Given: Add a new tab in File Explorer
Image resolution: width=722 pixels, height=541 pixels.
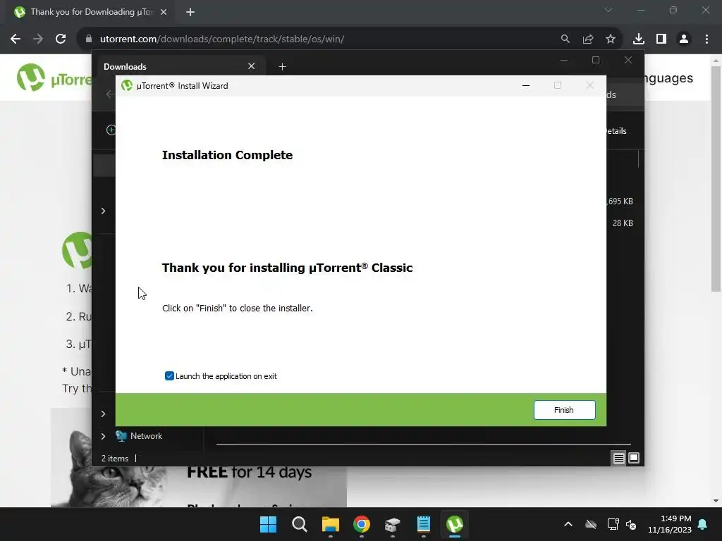Looking at the screenshot, I should [x=282, y=67].
